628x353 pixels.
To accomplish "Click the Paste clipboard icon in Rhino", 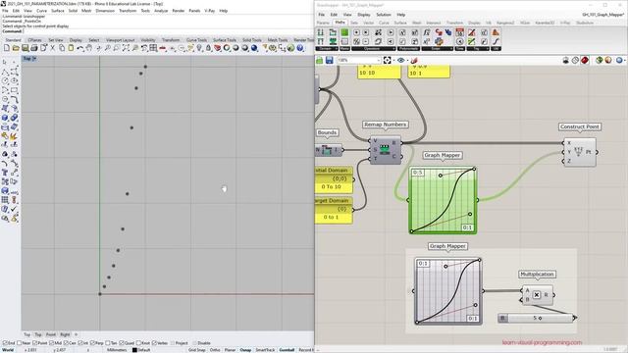I will [x=71, y=48].
